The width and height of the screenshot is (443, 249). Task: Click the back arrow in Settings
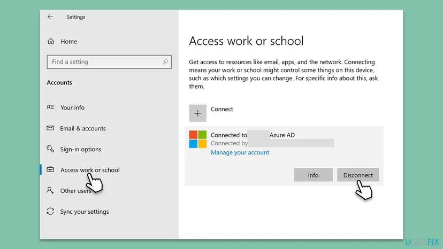[50, 17]
